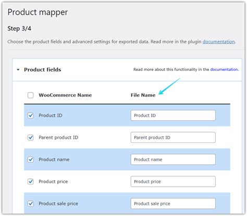Uncheck the Product ID checkbox
This screenshot has width=247, height=216.
pos(31,115)
